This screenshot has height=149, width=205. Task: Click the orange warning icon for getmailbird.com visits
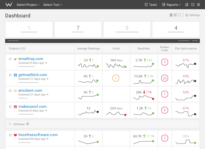pos(116,78)
